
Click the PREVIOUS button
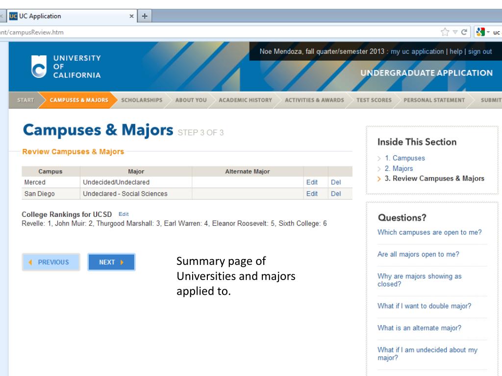click(51, 262)
